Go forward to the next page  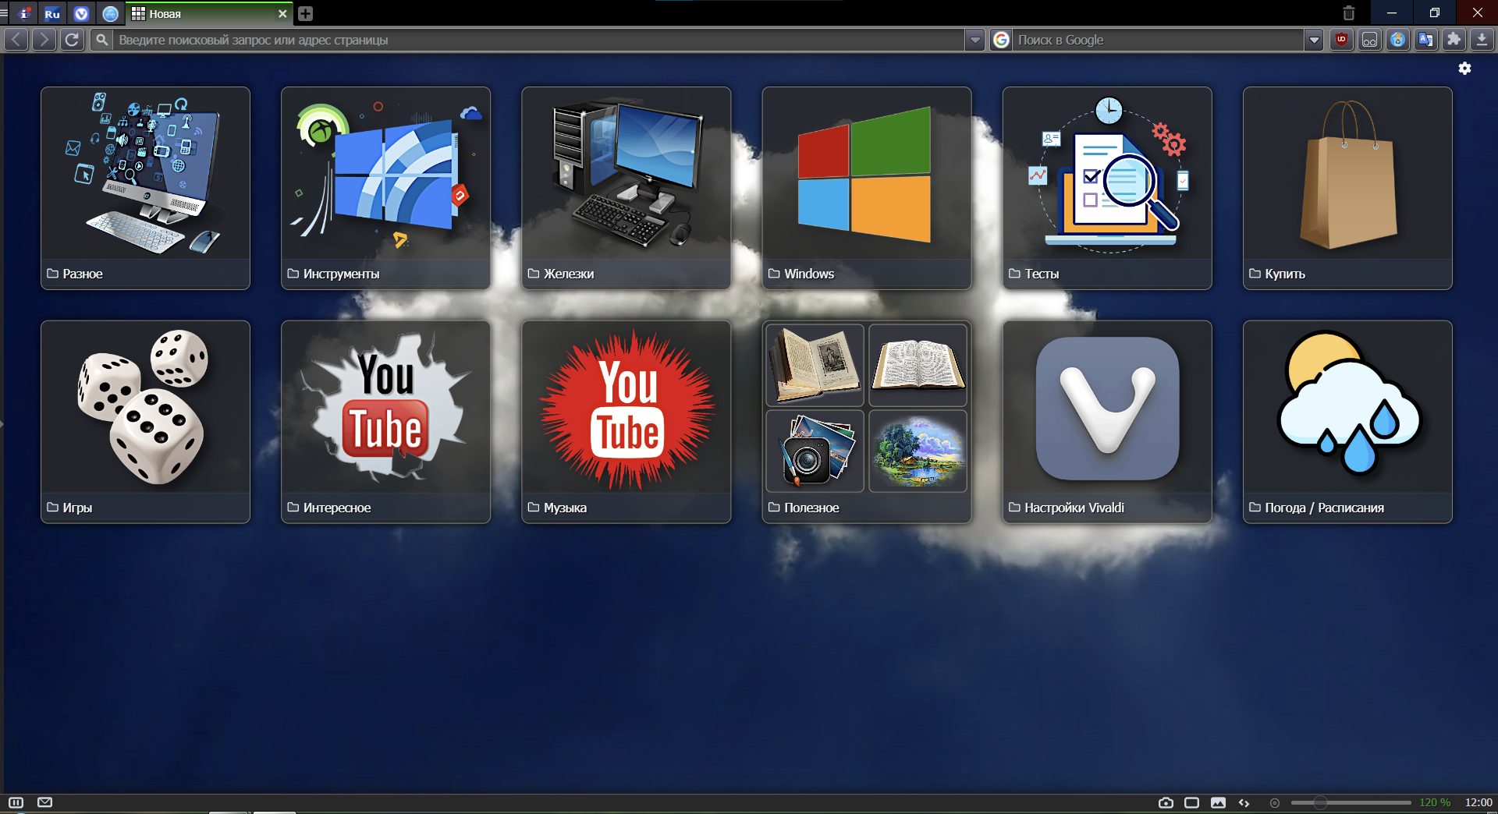click(44, 40)
